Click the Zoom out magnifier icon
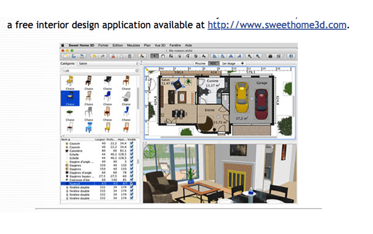The width and height of the screenshot is (373, 234). (x=249, y=56)
